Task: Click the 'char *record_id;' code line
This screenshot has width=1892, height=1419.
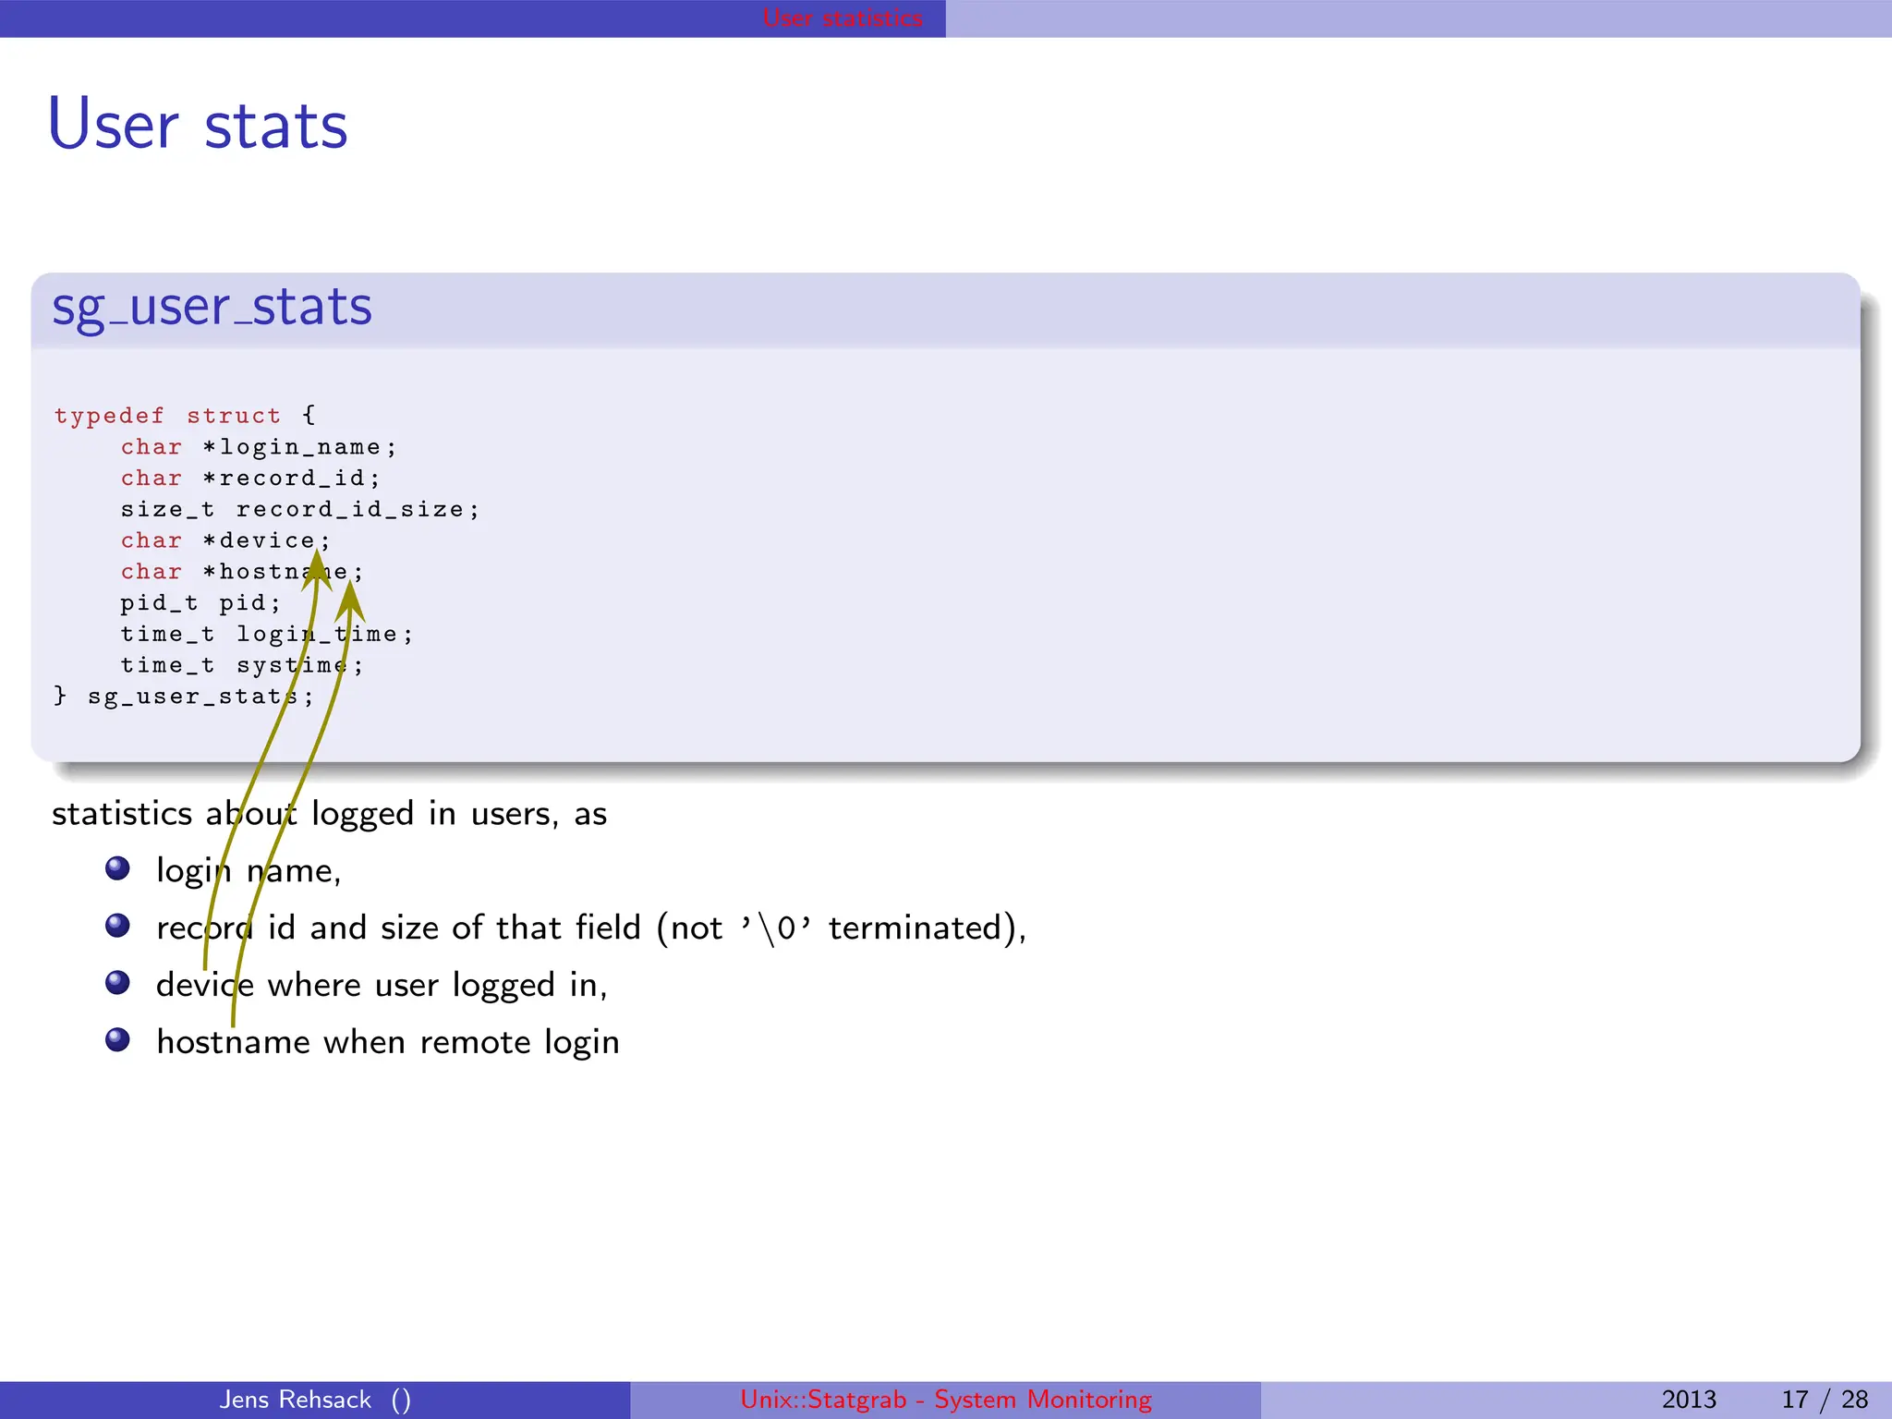Action: (250, 478)
